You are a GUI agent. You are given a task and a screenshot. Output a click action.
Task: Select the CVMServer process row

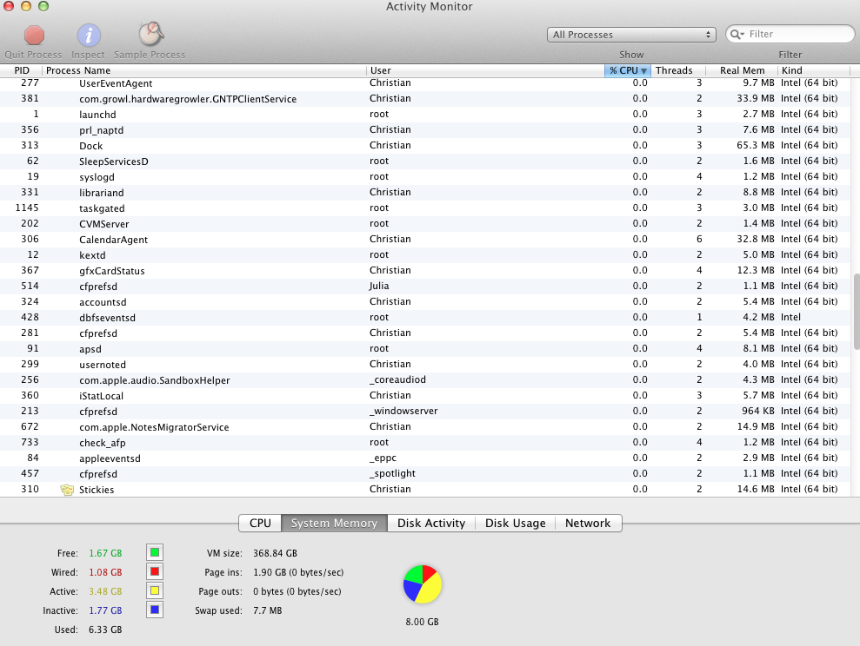pos(425,223)
